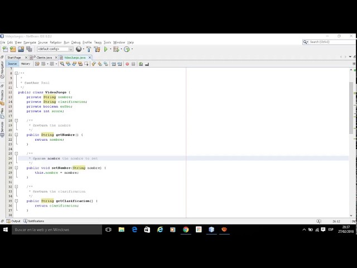This screenshot has height=268, width=357.
Task: Start macro recording with red circle icon
Action: pyautogui.click(x=127, y=64)
